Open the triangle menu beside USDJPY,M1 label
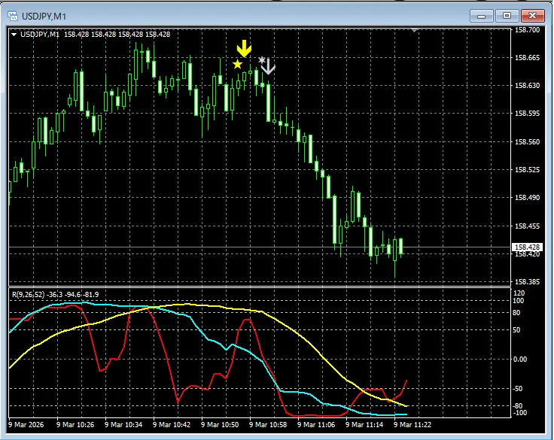The height and width of the screenshot is (440, 554). pyautogui.click(x=14, y=34)
